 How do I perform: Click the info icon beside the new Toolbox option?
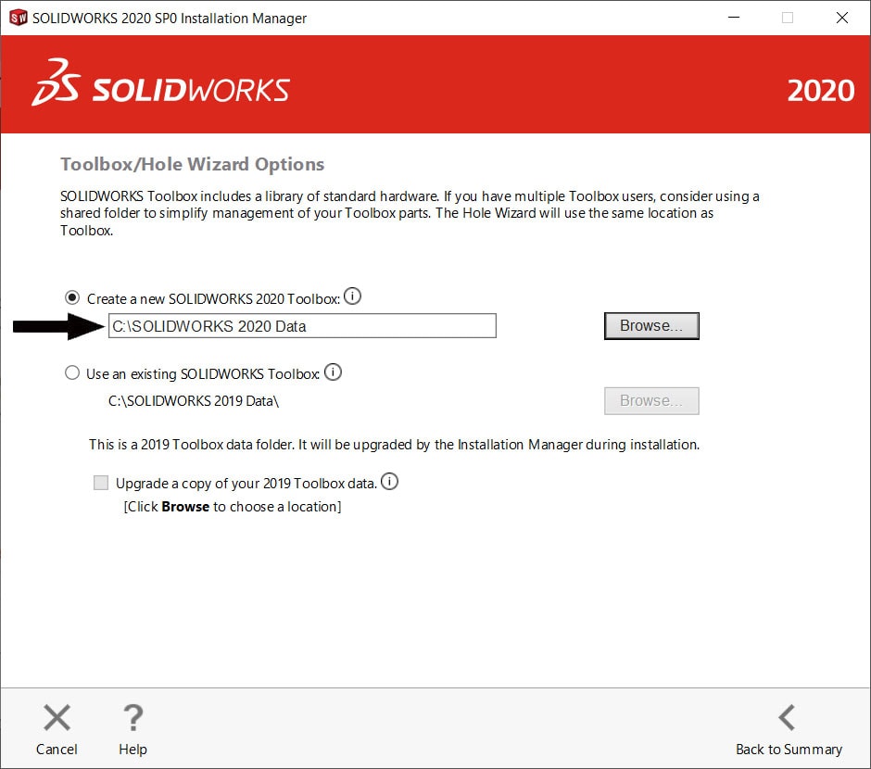[x=353, y=295]
